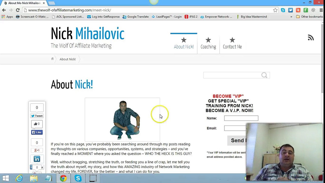Open Empower Network bookmark

coord(216,17)
